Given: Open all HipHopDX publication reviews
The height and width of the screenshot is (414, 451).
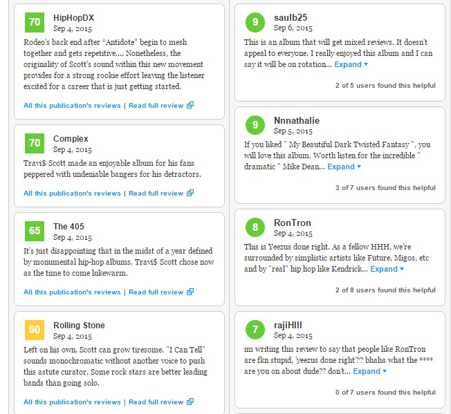Looking at the screenshot, I should pos(72,106).
